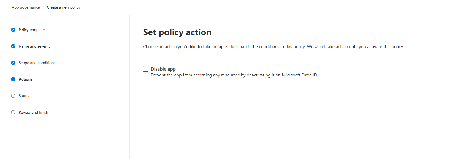
Task: Select the Actions step label
Action: (25, 79)
